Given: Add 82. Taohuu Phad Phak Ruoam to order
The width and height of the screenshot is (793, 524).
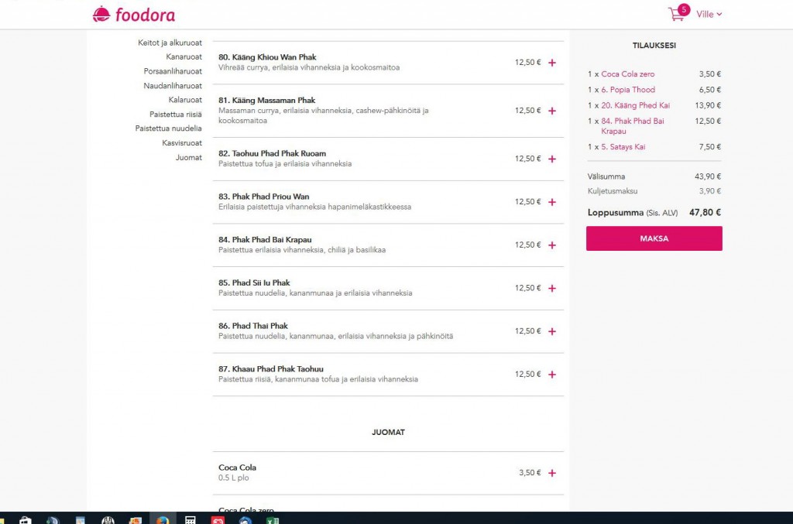Looking at the screenshot, I should tap(552, 159).
